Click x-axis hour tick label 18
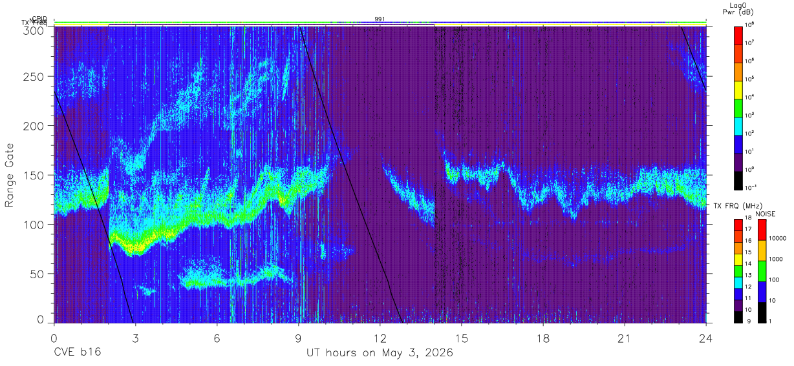Image resolution: width=794 pixels, height=366 pixels. point(543,338)
